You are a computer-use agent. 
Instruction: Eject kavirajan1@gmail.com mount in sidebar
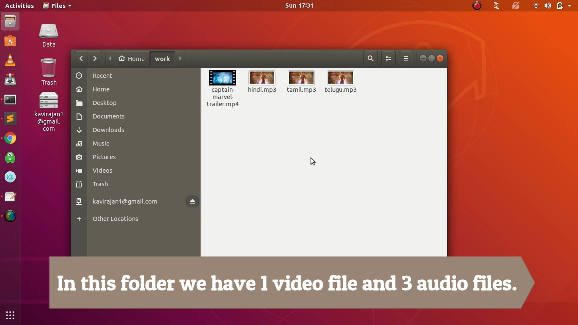tap(193, 201)
